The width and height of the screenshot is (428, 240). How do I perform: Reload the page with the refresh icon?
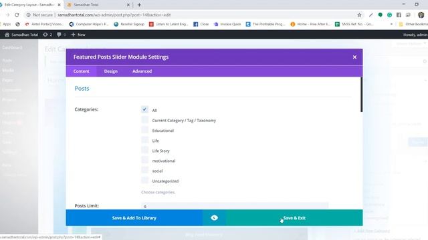tap(17, 15)
